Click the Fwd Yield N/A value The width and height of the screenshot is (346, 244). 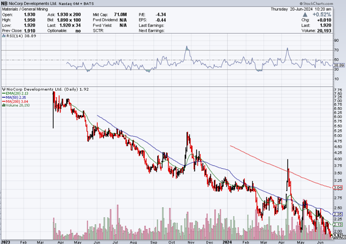(x=123, y=25)
